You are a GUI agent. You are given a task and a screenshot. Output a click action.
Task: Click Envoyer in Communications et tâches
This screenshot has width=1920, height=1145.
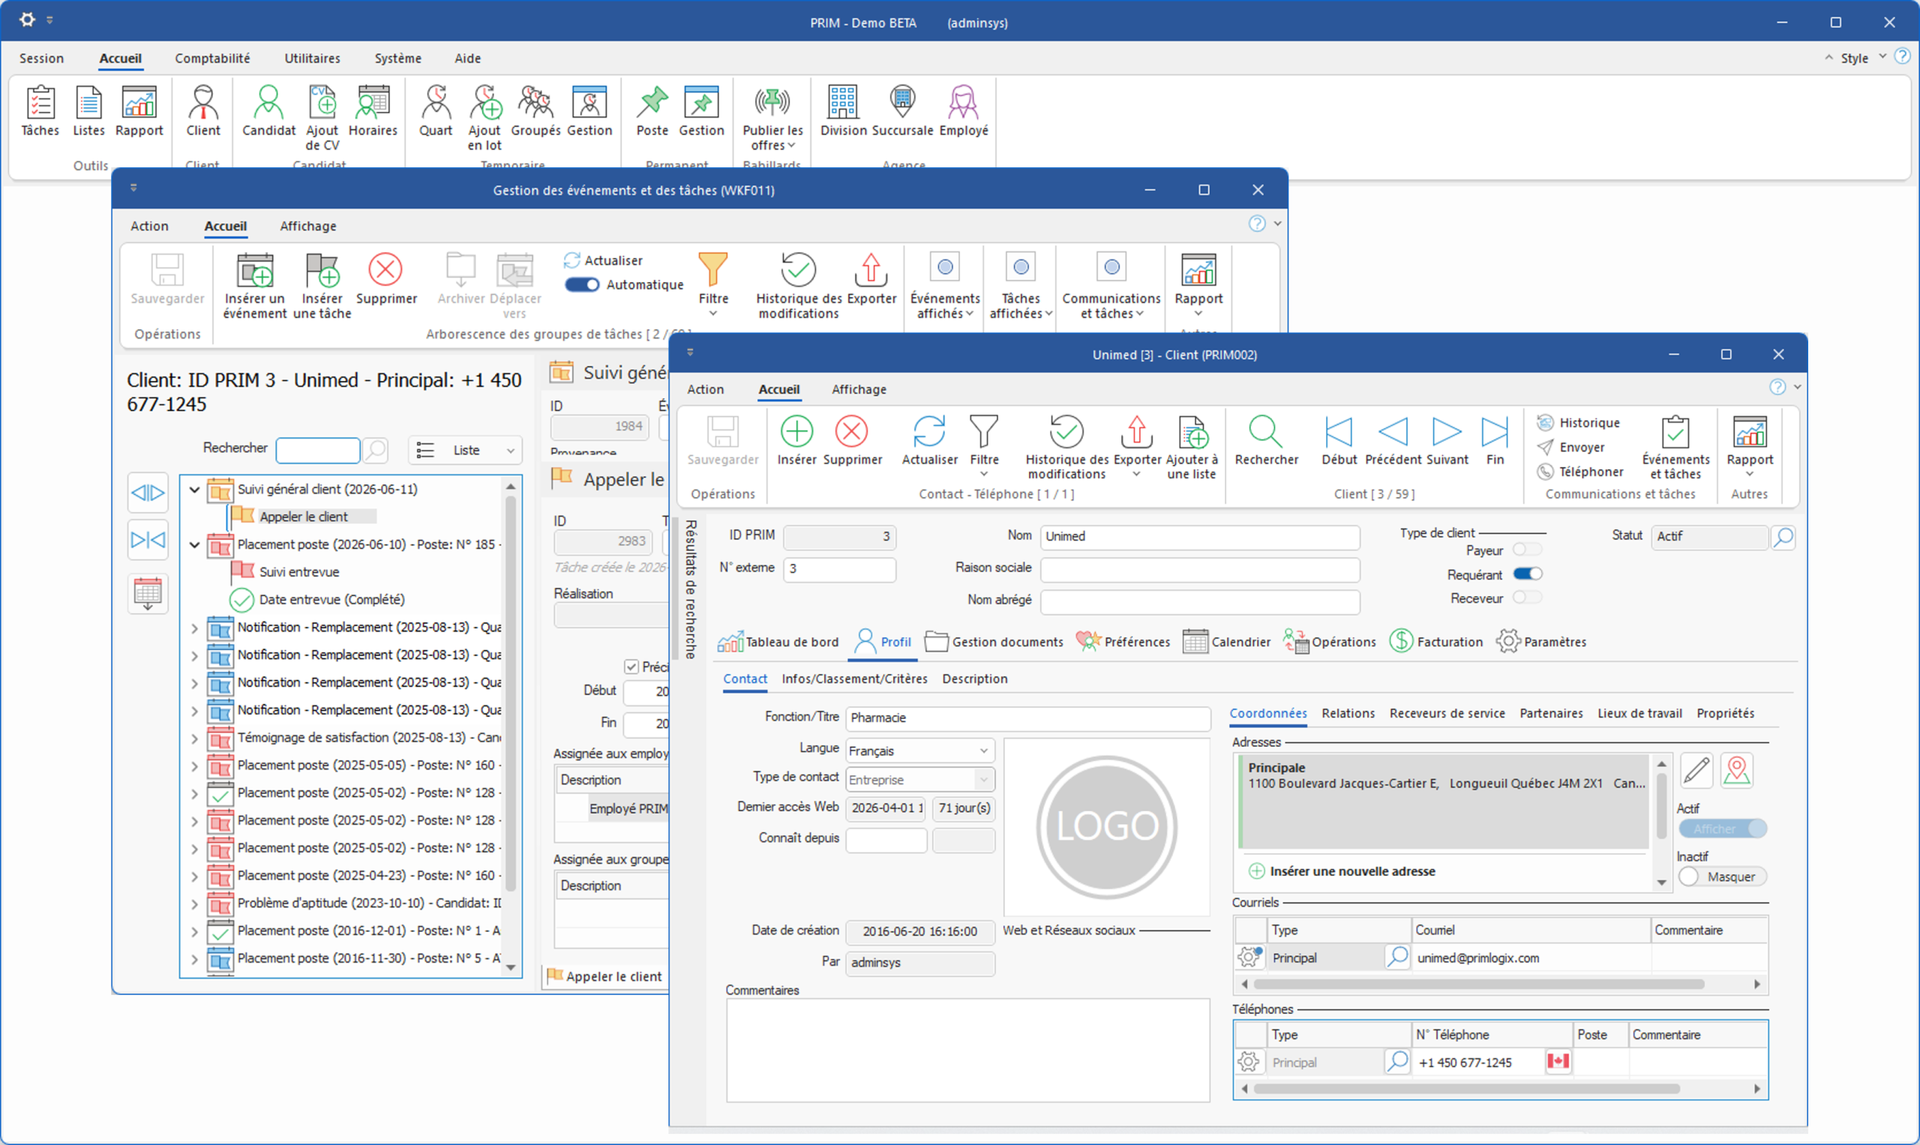[x=1570, y=448]
